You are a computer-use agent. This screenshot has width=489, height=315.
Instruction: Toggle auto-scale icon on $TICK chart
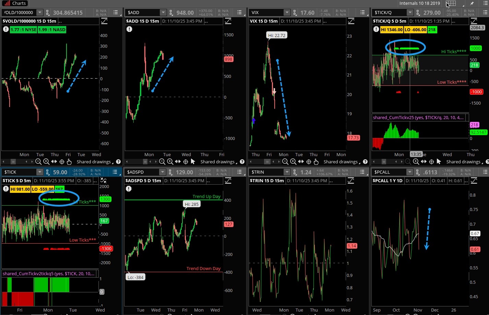(104, 180)
